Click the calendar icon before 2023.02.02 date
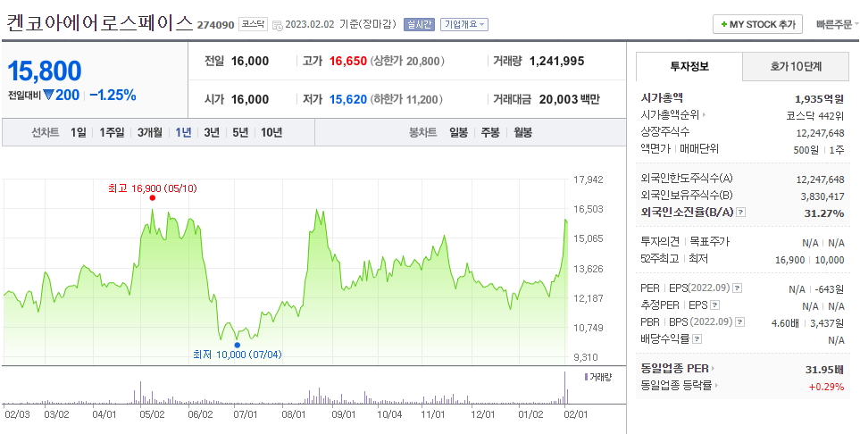 [x=278, y=25]
